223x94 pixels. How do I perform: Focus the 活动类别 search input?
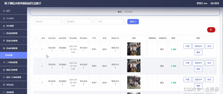[x=80, y=22]
